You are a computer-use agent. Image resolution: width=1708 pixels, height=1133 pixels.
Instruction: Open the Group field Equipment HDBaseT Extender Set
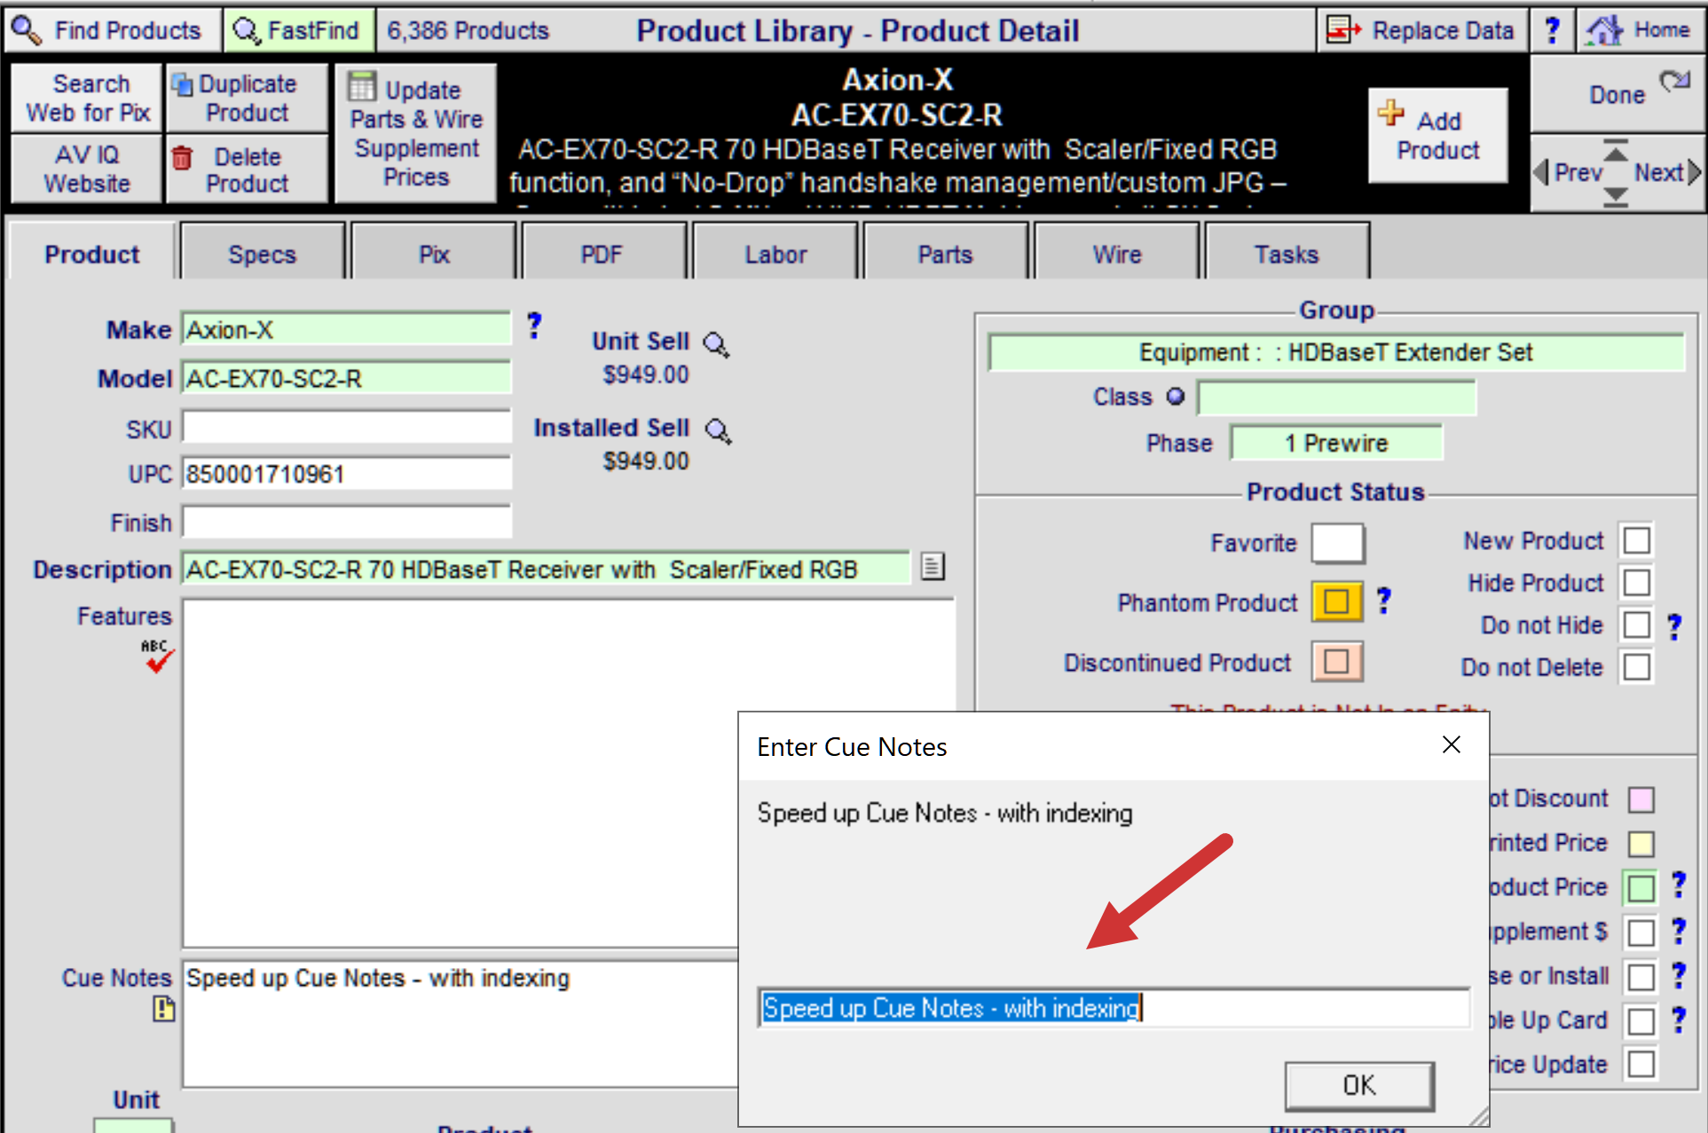click(x=1336, y=352)
